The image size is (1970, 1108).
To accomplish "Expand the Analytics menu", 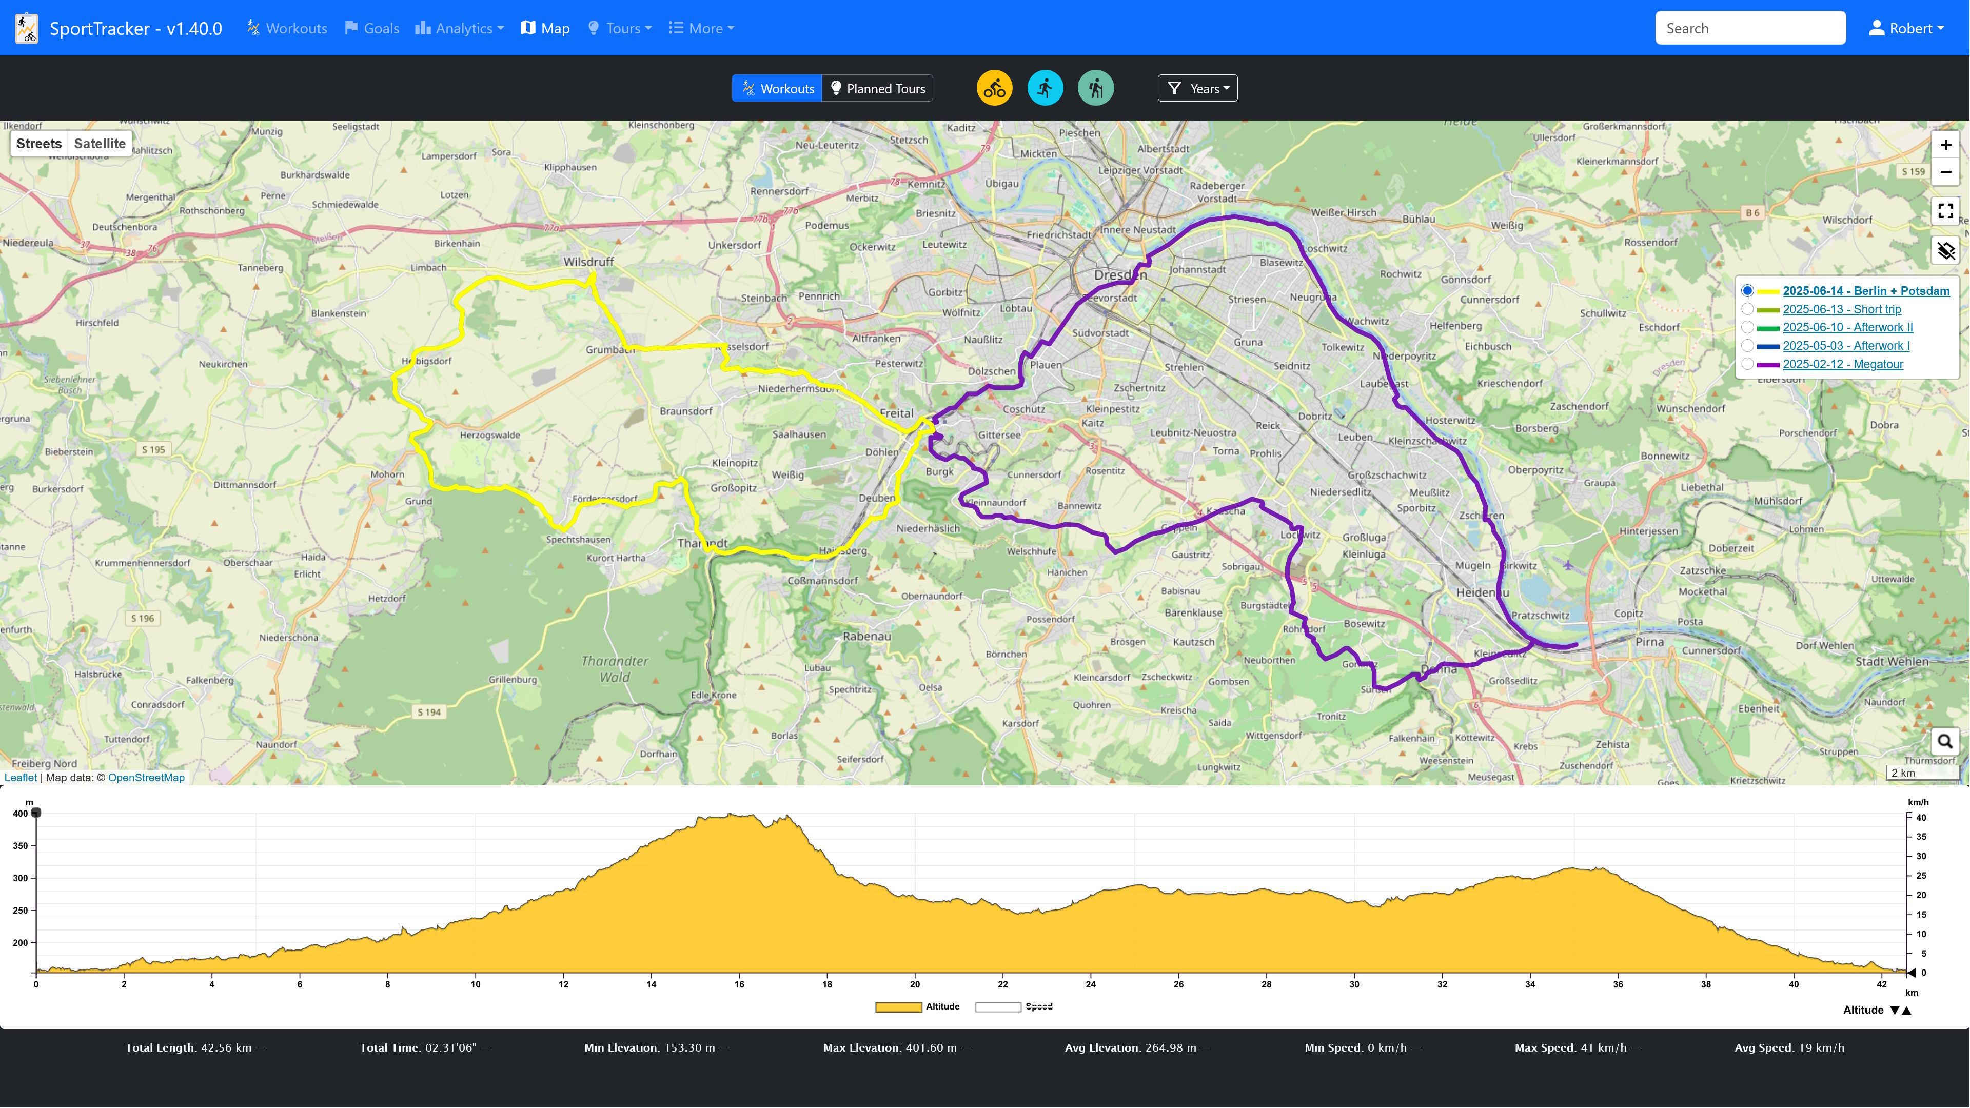I will click(460, 28).
